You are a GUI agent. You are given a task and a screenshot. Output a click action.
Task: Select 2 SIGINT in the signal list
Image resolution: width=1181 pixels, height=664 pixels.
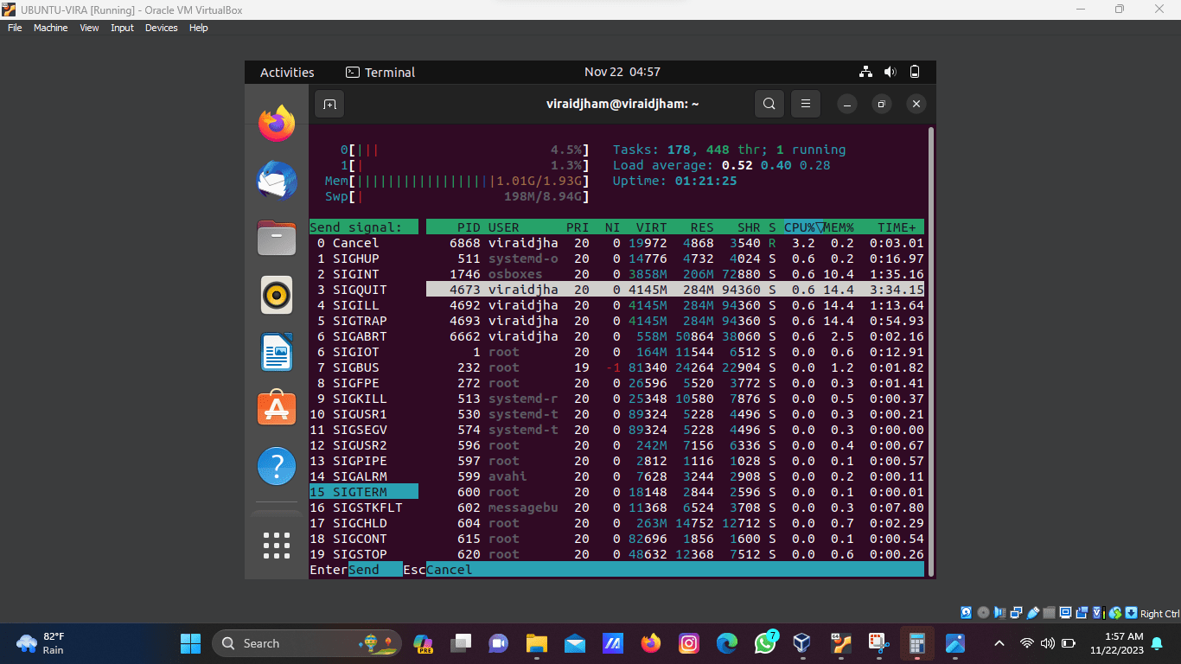[x=364, y=274]
